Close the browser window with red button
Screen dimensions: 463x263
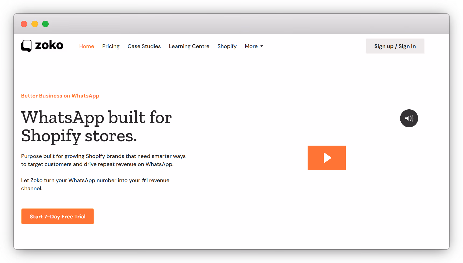(24, 24)
